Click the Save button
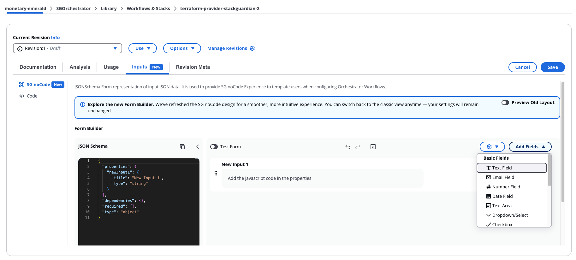 (x=553, y=67)
